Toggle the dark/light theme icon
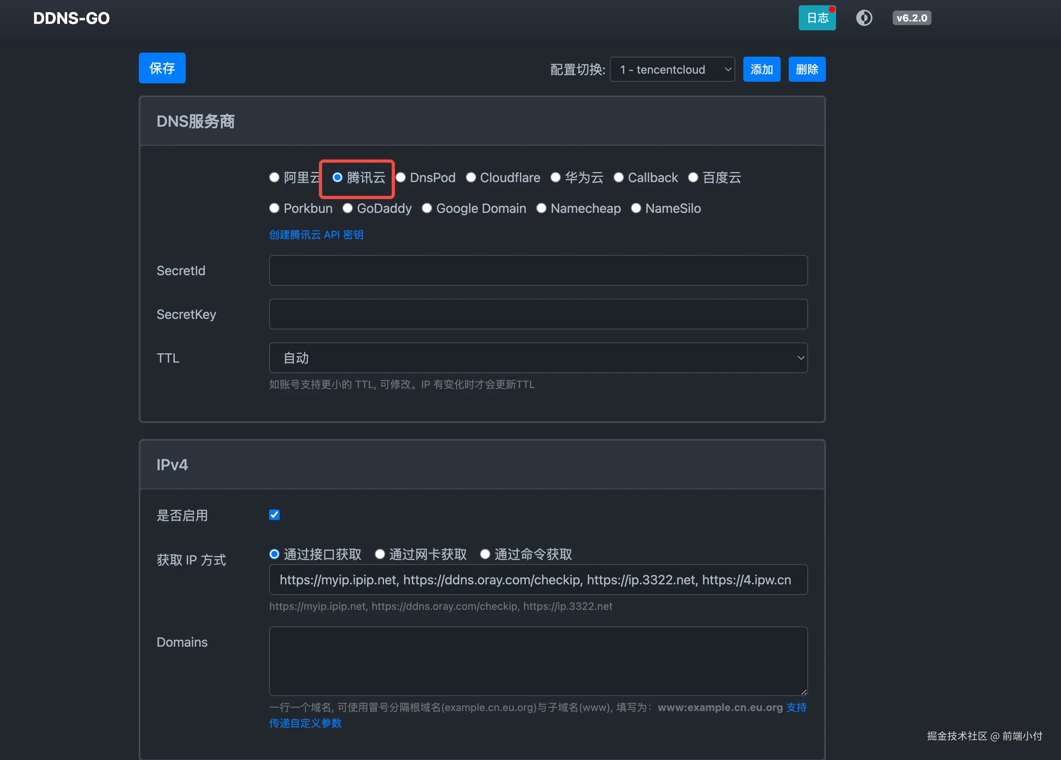The width and height of the screenshot is (1061, 760). [x=864, y=18]
